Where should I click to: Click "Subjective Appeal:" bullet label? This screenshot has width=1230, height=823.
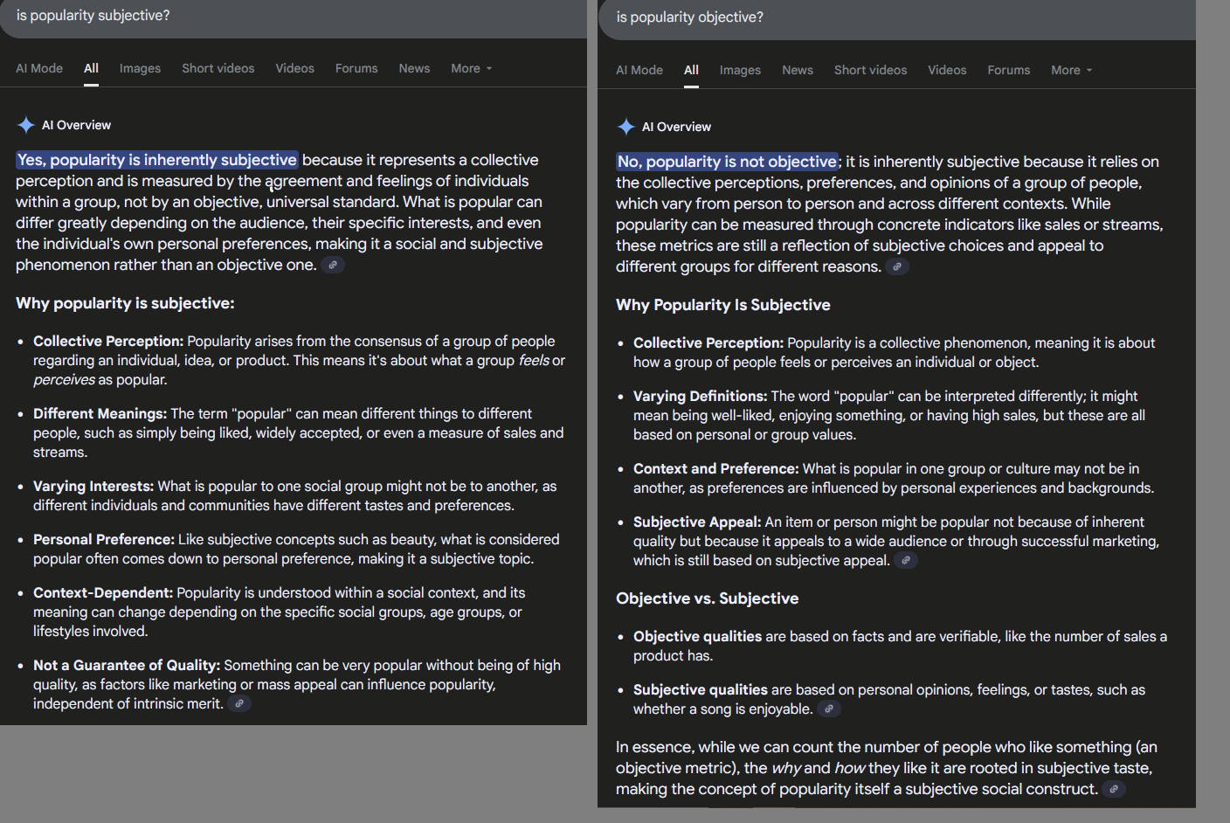(x=697, y=522)
